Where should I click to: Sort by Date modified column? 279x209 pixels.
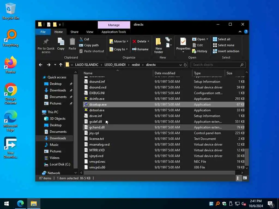[x=165, y=73]
